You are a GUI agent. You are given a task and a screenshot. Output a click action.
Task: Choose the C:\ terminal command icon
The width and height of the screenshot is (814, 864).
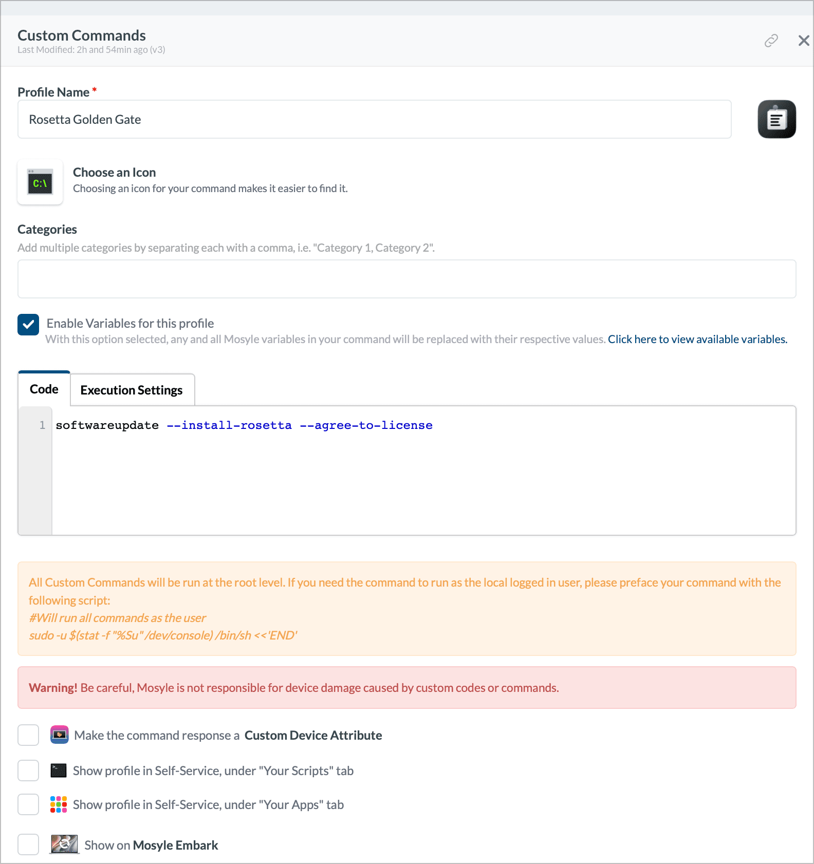click(40, 182)
